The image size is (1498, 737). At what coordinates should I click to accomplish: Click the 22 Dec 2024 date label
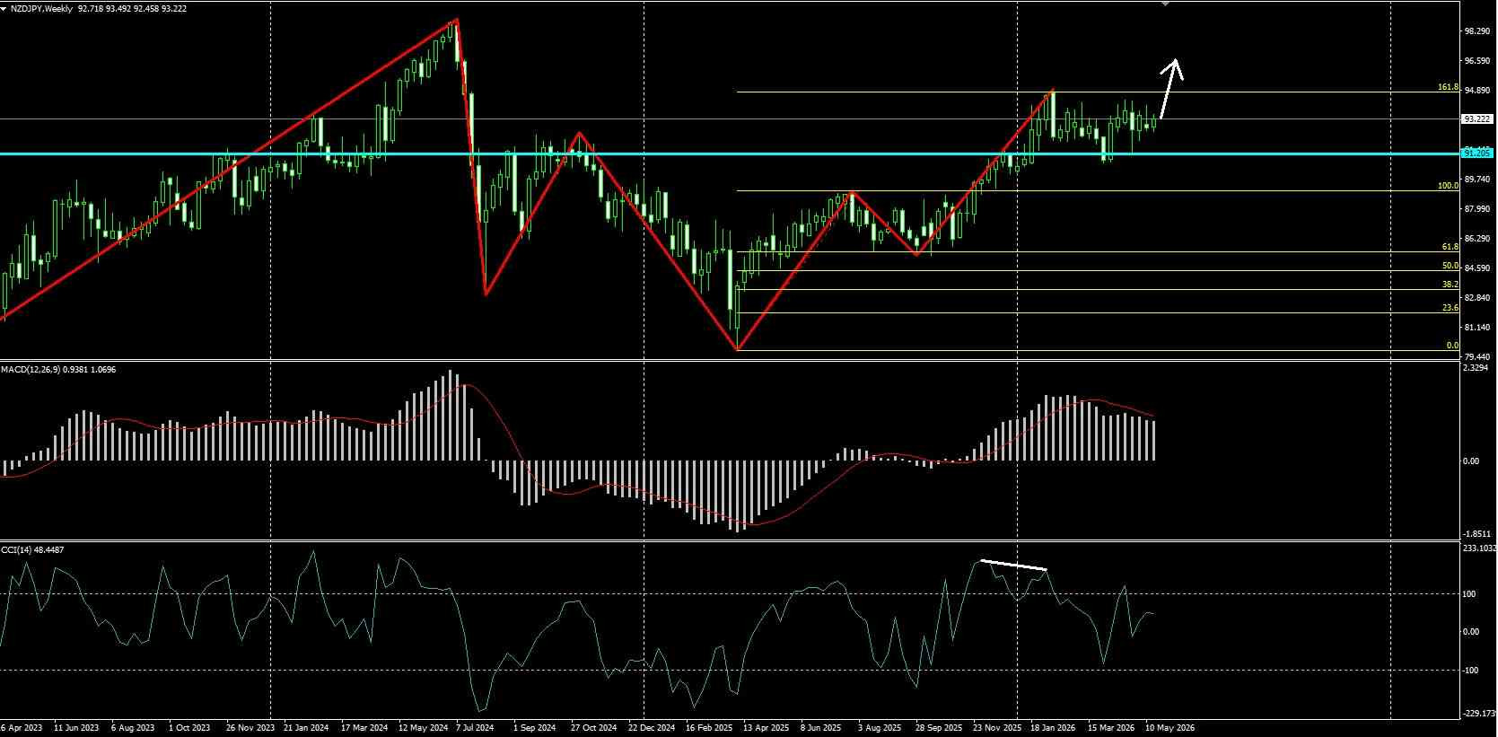[652, 728]
